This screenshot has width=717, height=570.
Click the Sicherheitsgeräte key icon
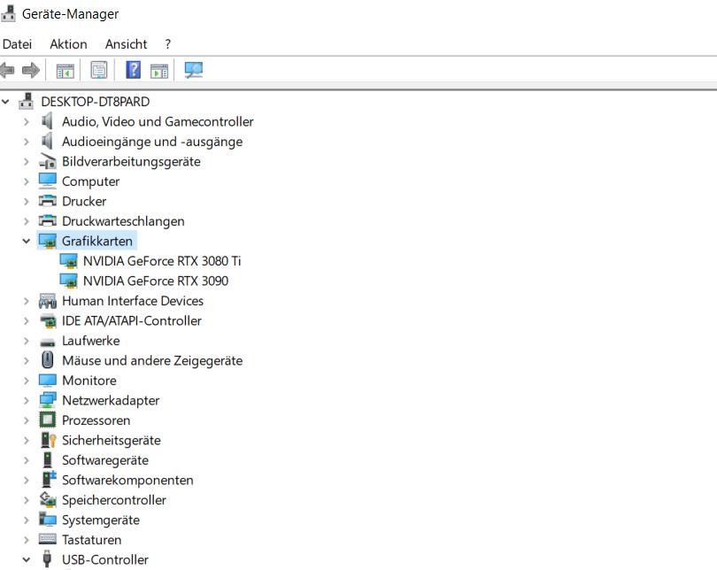pos(48,440)
